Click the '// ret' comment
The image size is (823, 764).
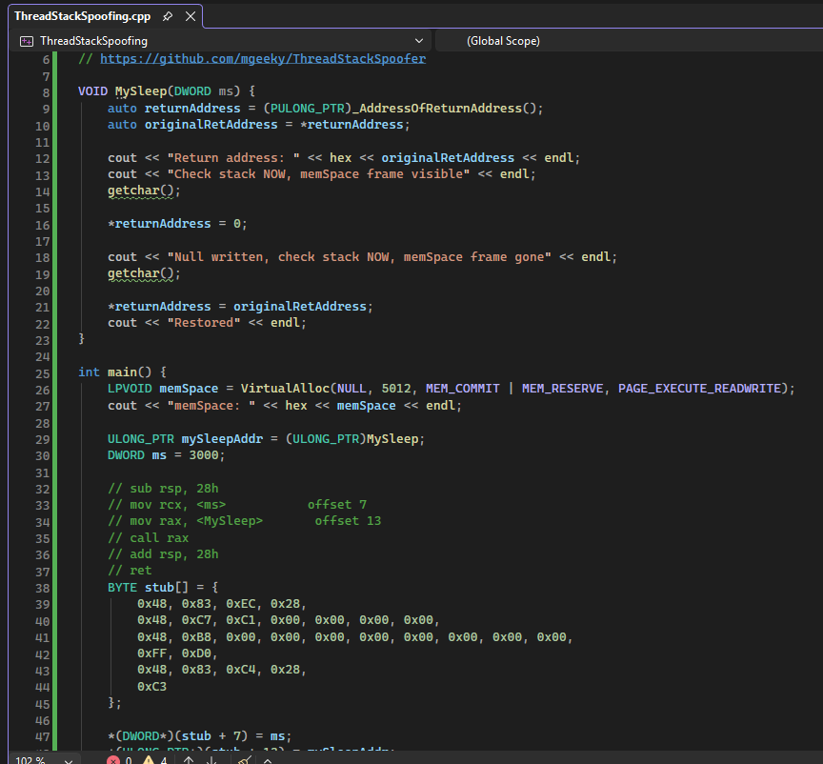pyautogui.click(x=130, y=571)
